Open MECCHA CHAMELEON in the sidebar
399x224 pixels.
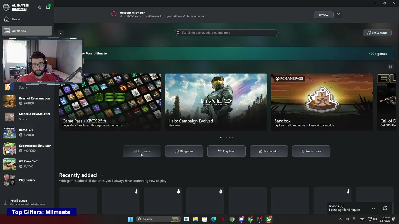[27, 117]
